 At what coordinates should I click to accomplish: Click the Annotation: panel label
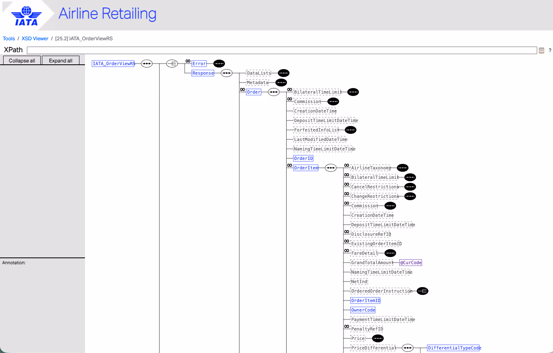(14, 263)
